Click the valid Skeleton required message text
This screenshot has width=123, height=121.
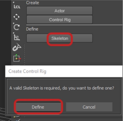(x=61, y=88)
